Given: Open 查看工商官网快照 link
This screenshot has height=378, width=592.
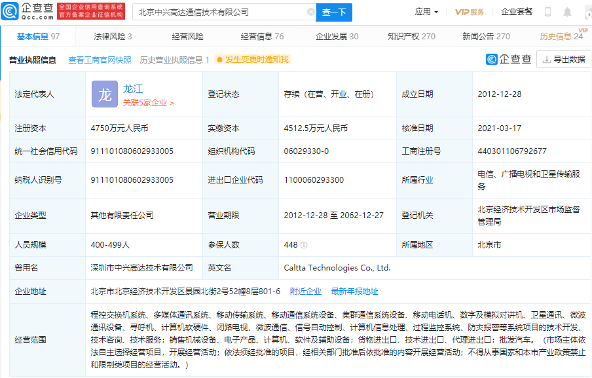Looking at the screenshot, I should tap(100, 60).
